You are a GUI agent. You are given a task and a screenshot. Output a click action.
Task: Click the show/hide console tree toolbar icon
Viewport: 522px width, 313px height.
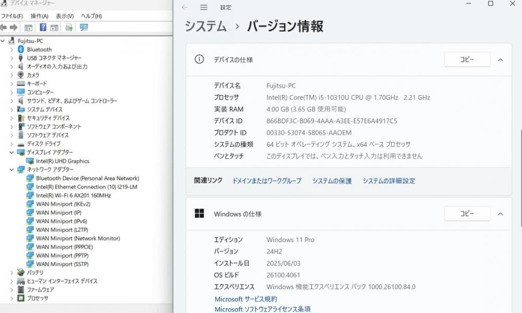(x=28, y=28)
